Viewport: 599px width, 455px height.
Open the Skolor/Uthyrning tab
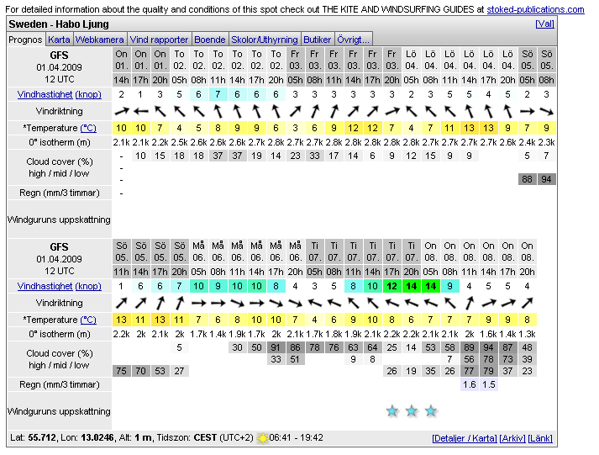click(x=265, y=40)
